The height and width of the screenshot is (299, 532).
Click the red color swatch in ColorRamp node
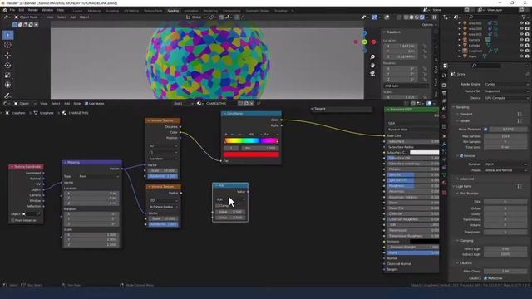point(251,154)
